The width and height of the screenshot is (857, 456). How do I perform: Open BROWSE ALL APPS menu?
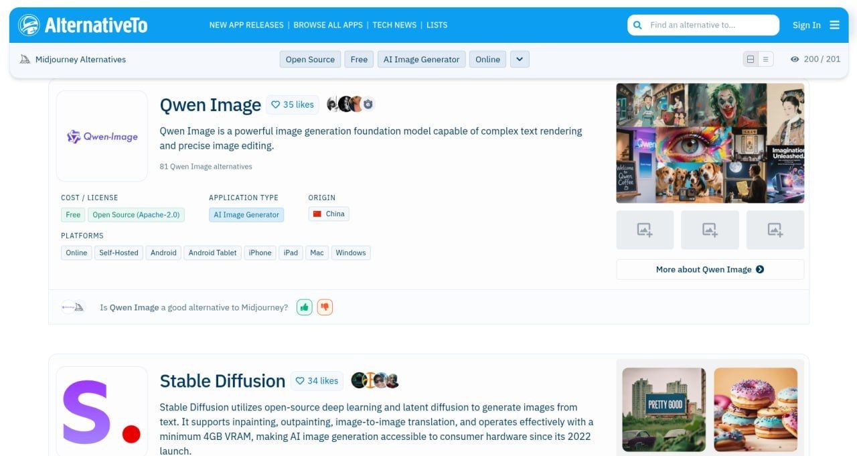tap(328, 25)
